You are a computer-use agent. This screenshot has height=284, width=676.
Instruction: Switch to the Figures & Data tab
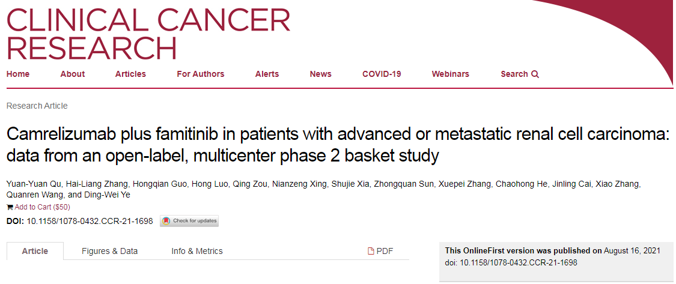pos(109,251)
